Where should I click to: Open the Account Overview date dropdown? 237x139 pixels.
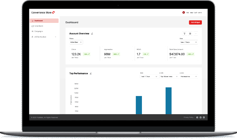(x=189, y=42)
